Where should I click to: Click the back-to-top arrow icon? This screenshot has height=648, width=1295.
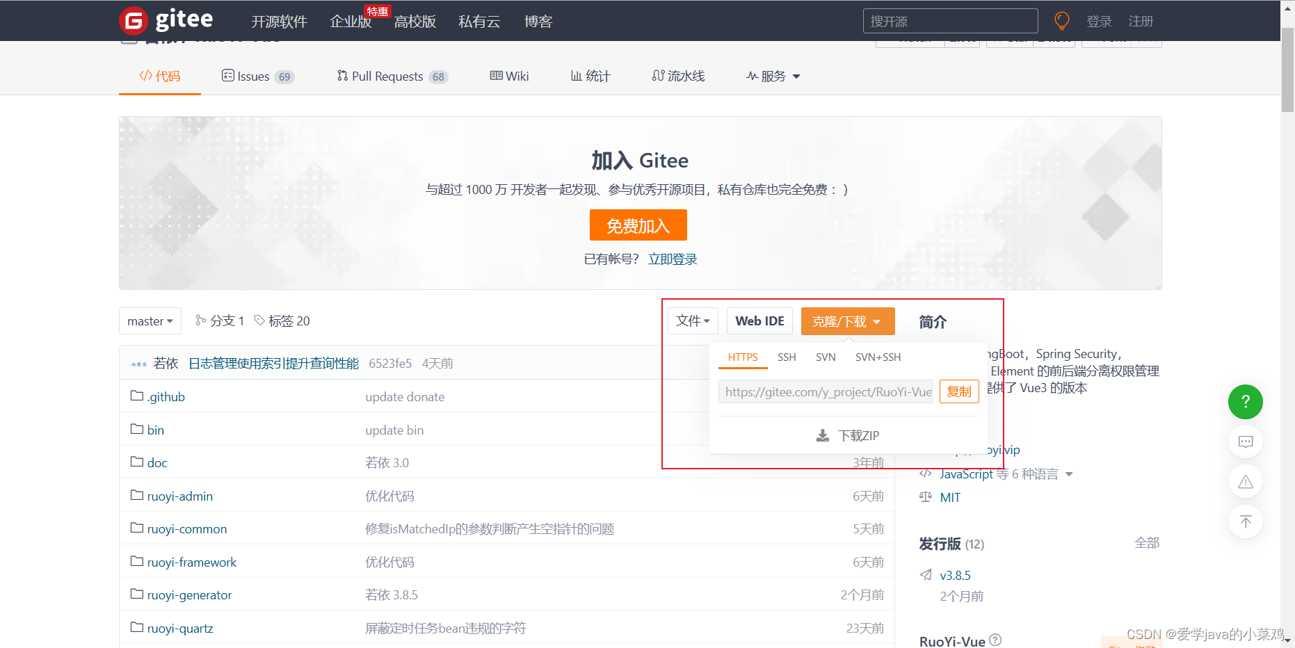click(x=1245, y=521)
